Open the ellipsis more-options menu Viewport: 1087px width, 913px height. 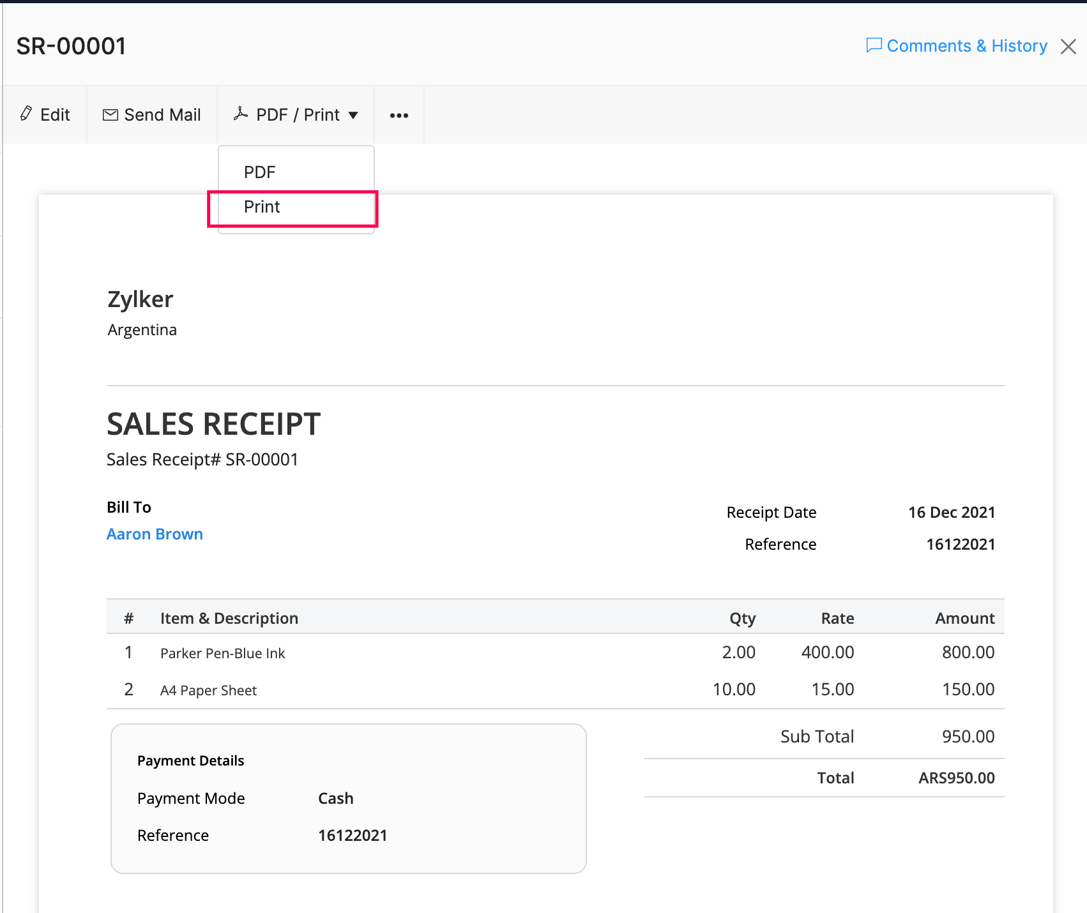pyautogui.click(x=399, y=115)
